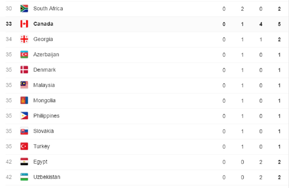The width and height of the screenshot is (289, 188).
Task: Click the Malaysia flag icon
Action: (x=24, y=85)
